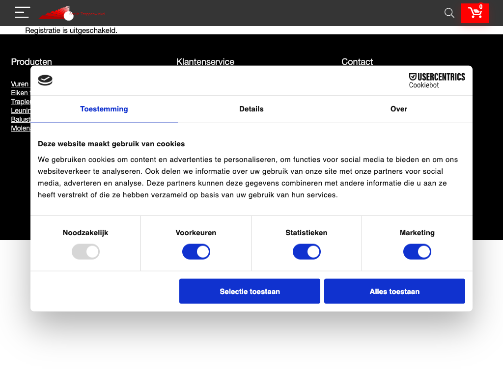Open the red shopping cart icon
This screenshot has height=377, width=503.
pos(475,13)
